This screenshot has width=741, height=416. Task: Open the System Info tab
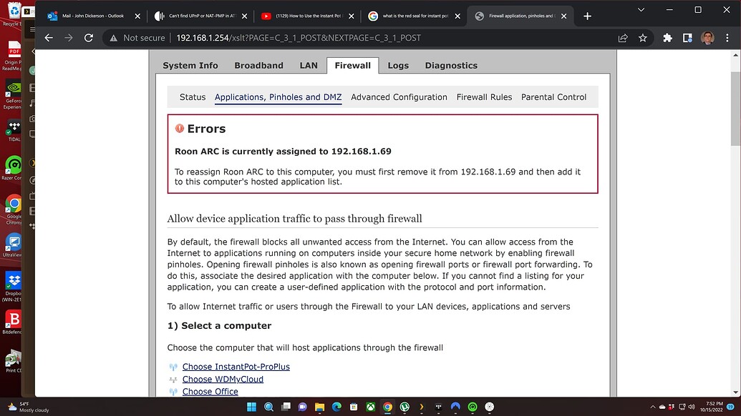[x=190, y=66]
